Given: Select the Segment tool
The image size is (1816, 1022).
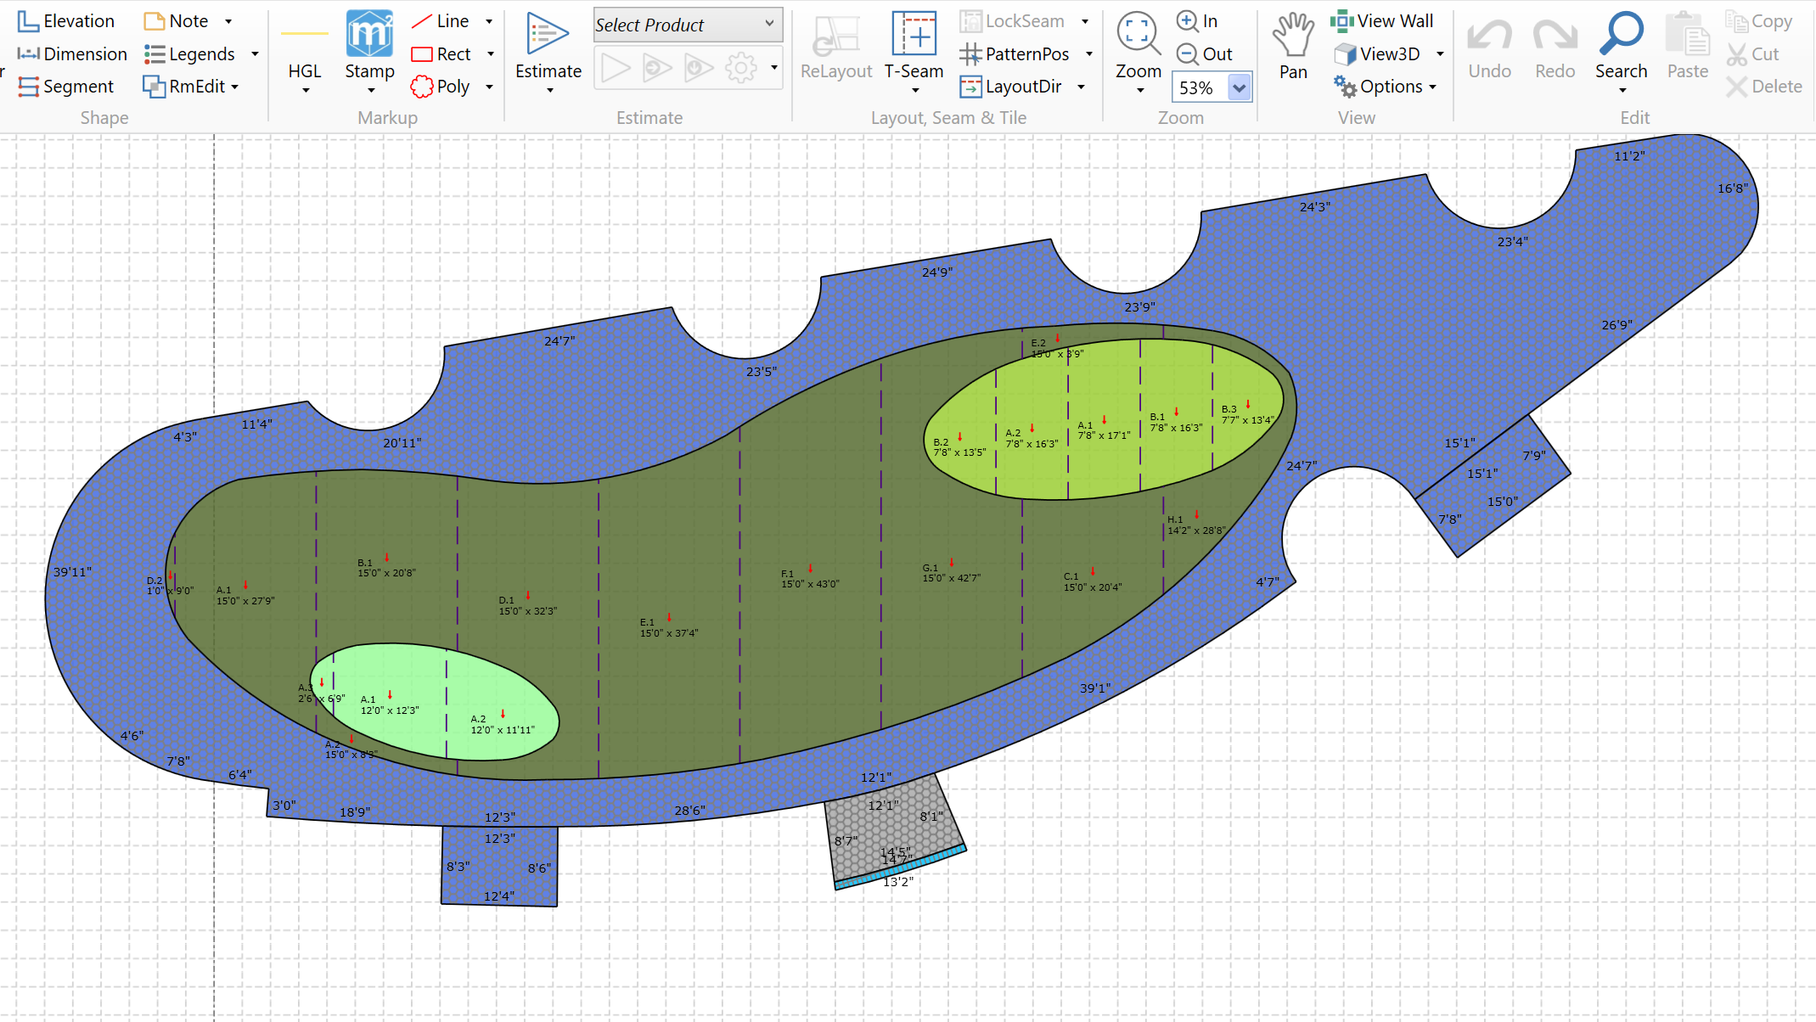Looking at the screenshot, I should [65, 87].
